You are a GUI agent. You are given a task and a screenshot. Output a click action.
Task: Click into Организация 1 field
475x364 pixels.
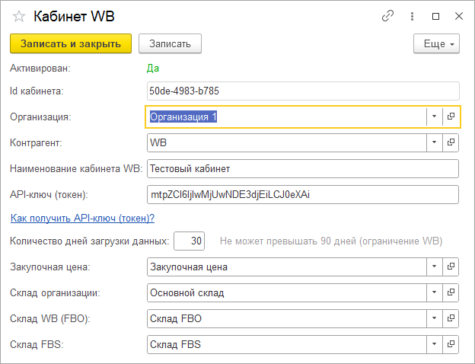coord(286,117)
